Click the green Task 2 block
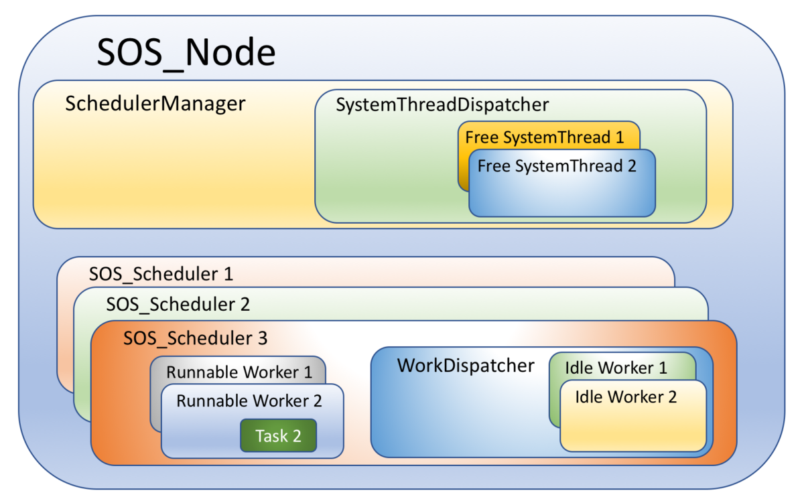This screenshot has width=804, height=503. (x=278, y=436)
